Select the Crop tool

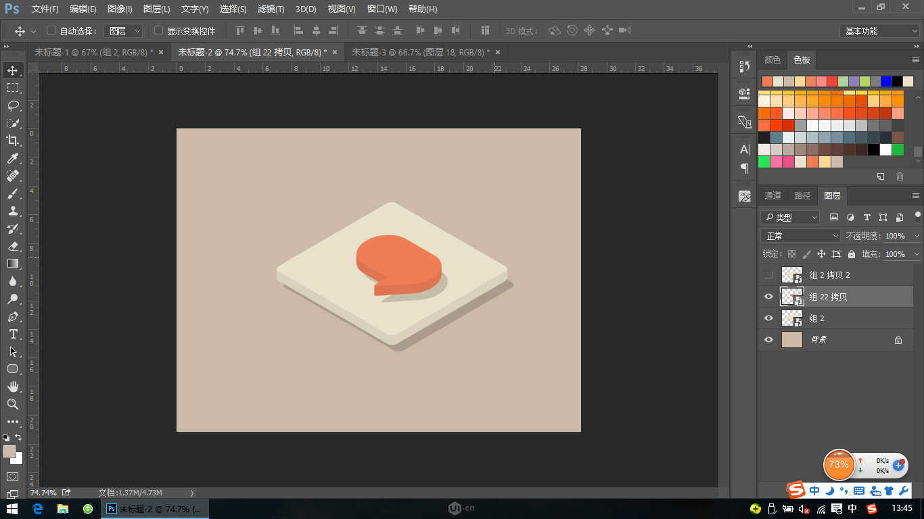click(x=12, y=141)
